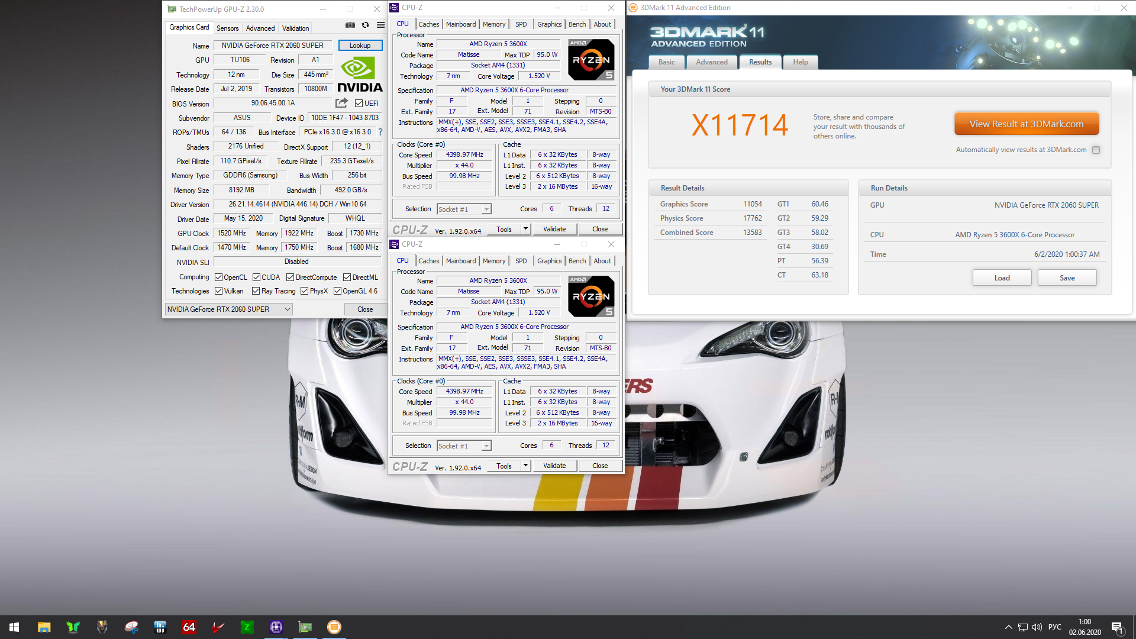1136x639 pixels.
Task: Click the Save button in 3DMark
Action: click(x=1067, y=278)
